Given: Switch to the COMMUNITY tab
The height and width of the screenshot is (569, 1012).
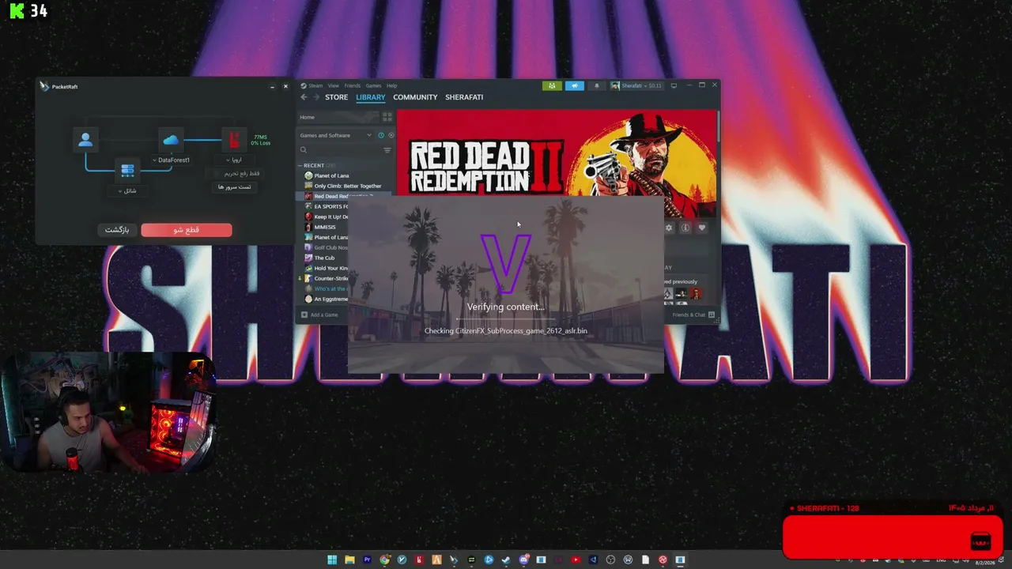Looking at the screenshot, I should click(415, 97).
